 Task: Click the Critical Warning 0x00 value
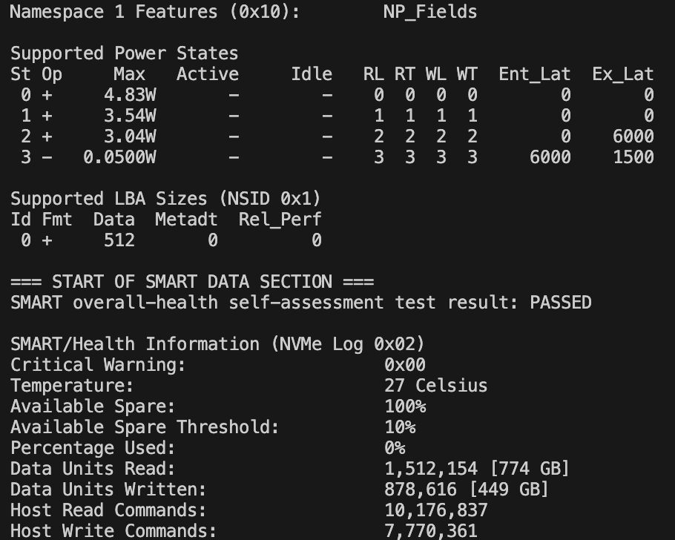coord(404,365)
